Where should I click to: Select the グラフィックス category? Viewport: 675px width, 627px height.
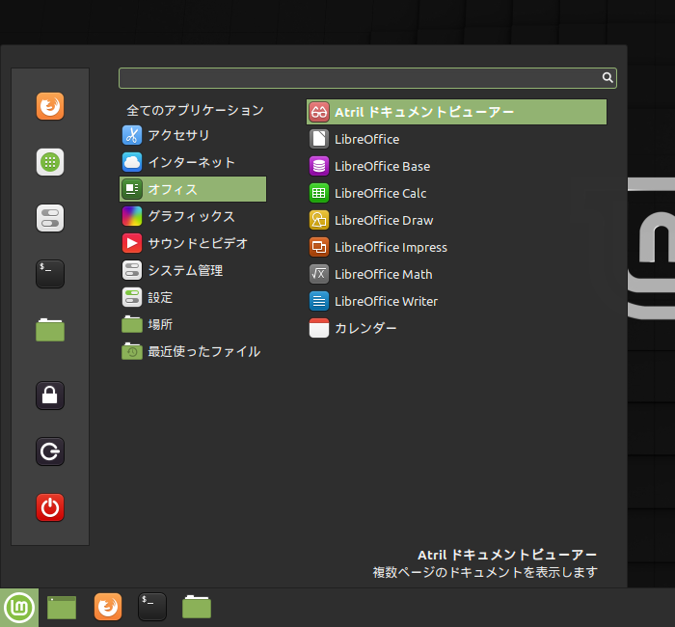pyautogui.click(x=193, y=216)
